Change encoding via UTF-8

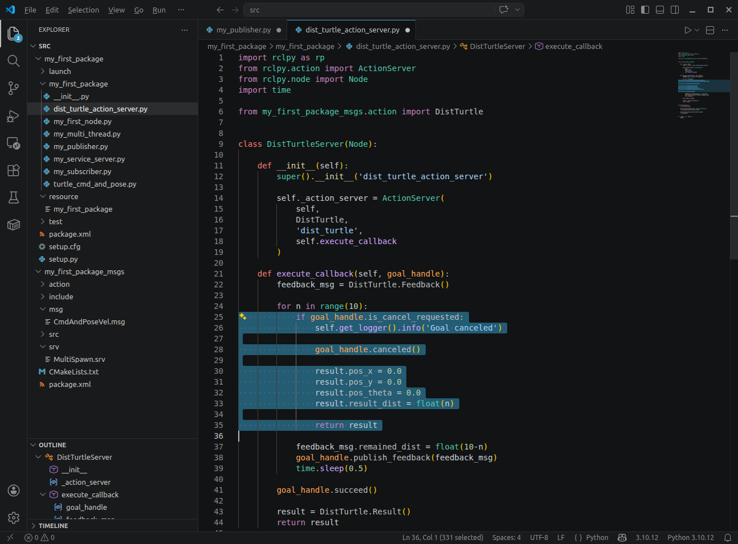539,537
